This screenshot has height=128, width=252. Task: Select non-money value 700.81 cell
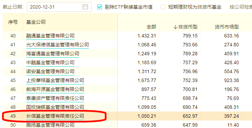pos(190,89)
